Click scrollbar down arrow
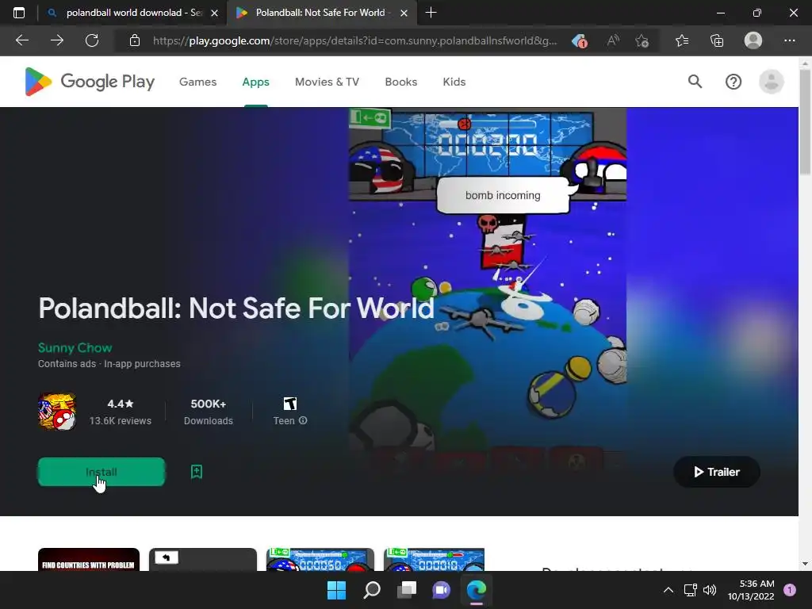The height and width of the screenshot is (609, 812). [805, 564]
